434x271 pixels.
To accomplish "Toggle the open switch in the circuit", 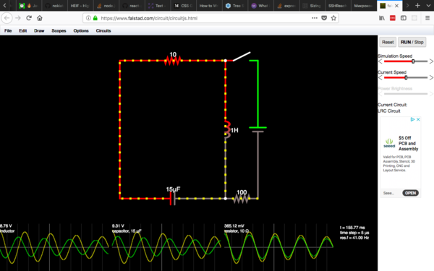I will (242, 56).
